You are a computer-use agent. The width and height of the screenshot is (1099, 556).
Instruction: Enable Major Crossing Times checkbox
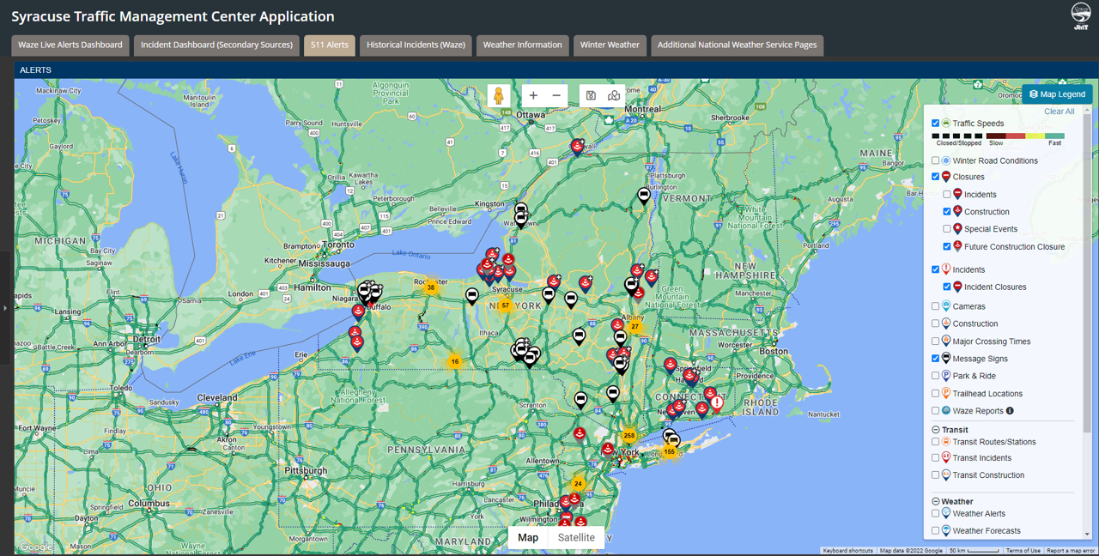936,341
